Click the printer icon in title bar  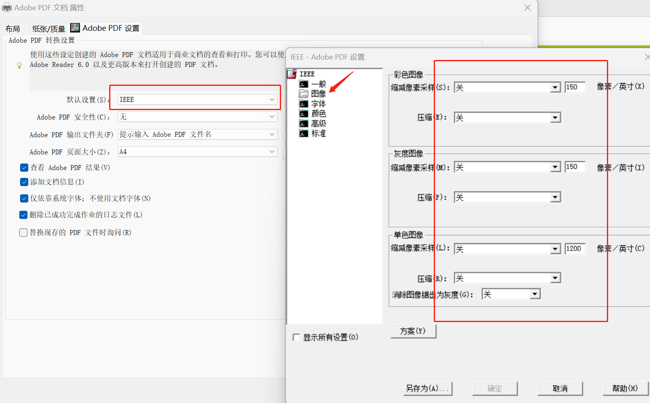click(7, 8)
